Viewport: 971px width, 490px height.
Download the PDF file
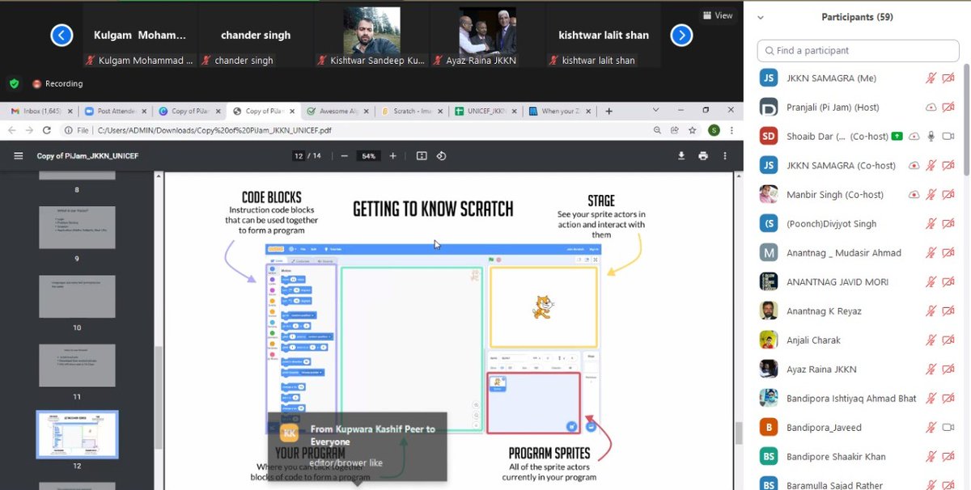click(681, 156)
